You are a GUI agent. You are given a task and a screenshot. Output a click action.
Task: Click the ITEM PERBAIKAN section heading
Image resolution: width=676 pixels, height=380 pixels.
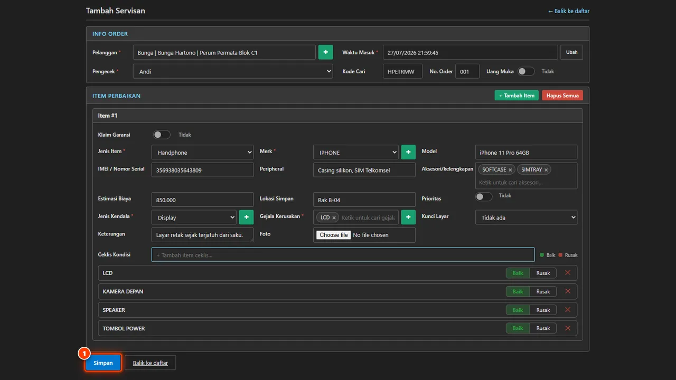(x=116, y=96)
